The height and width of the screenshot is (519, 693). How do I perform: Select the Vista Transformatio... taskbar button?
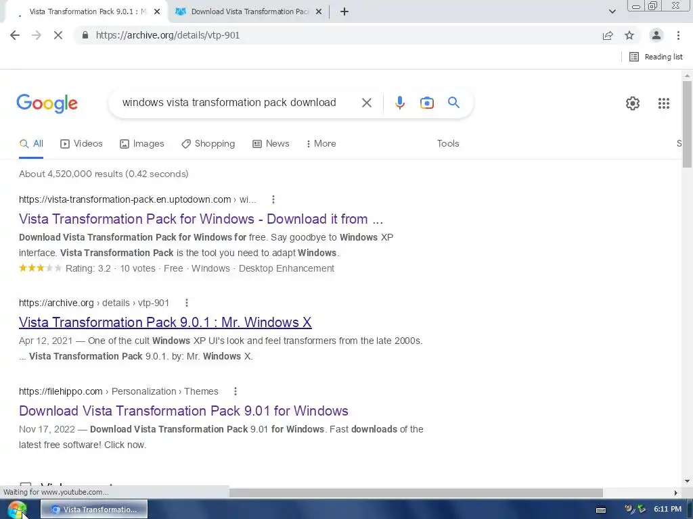coord(94,510)
